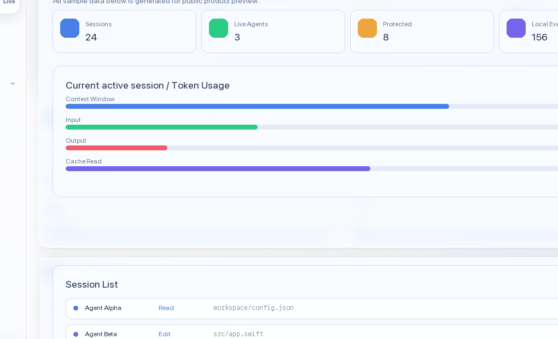This screenshot has height=339, width=558.
Task: Click the green Input usage bar
Action: [161, 127]
